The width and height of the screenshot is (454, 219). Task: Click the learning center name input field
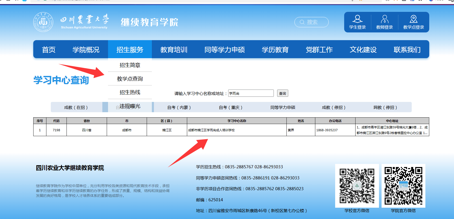point(251,93)
